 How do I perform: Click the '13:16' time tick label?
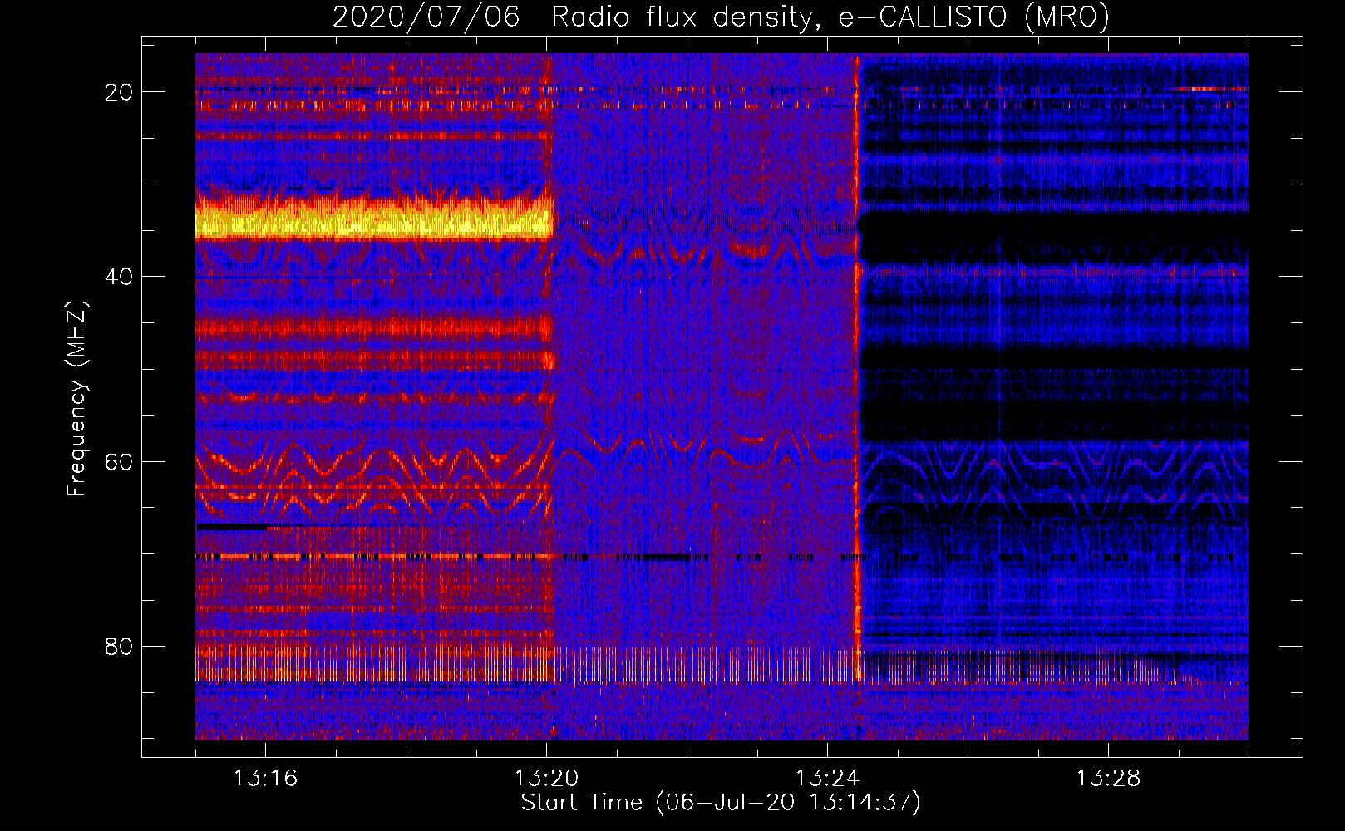(x=265, y=779)
